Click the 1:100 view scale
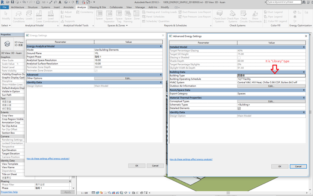Image resolution: width=313 pixels, height=196 pixels. 85,193
